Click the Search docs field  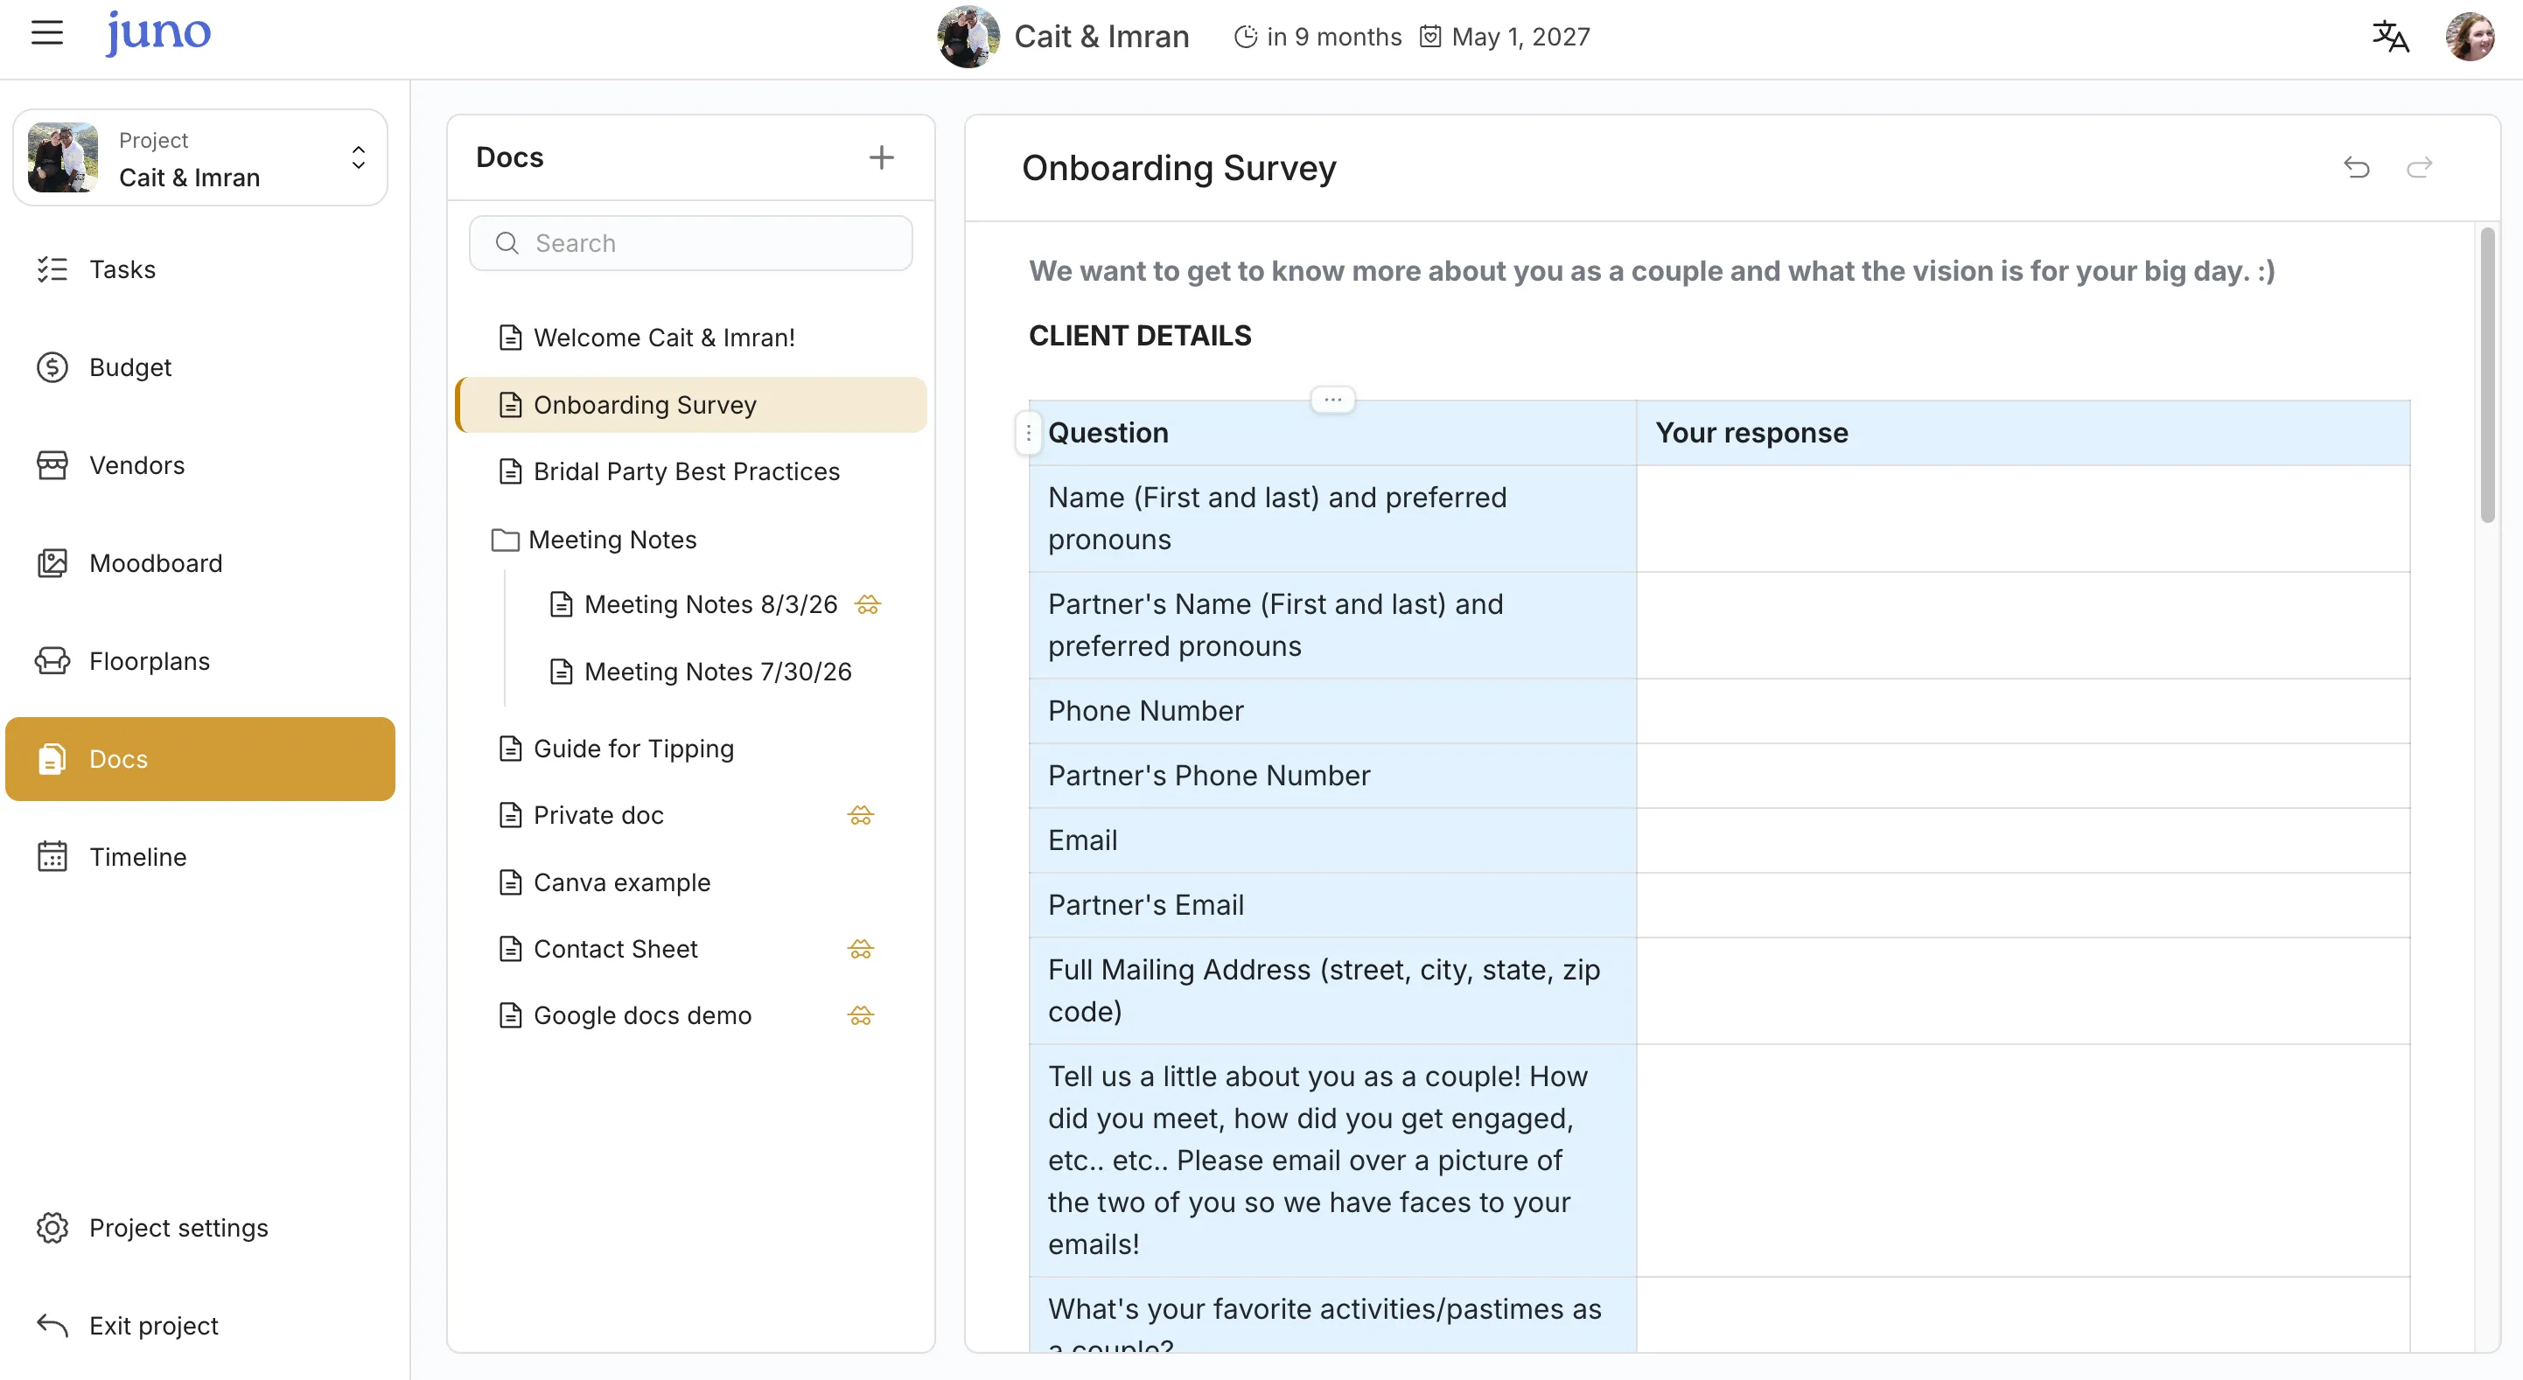point(690,243)
